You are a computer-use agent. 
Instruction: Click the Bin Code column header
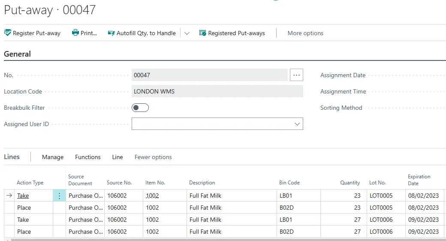pyautogui.click(x=289, y=183)
